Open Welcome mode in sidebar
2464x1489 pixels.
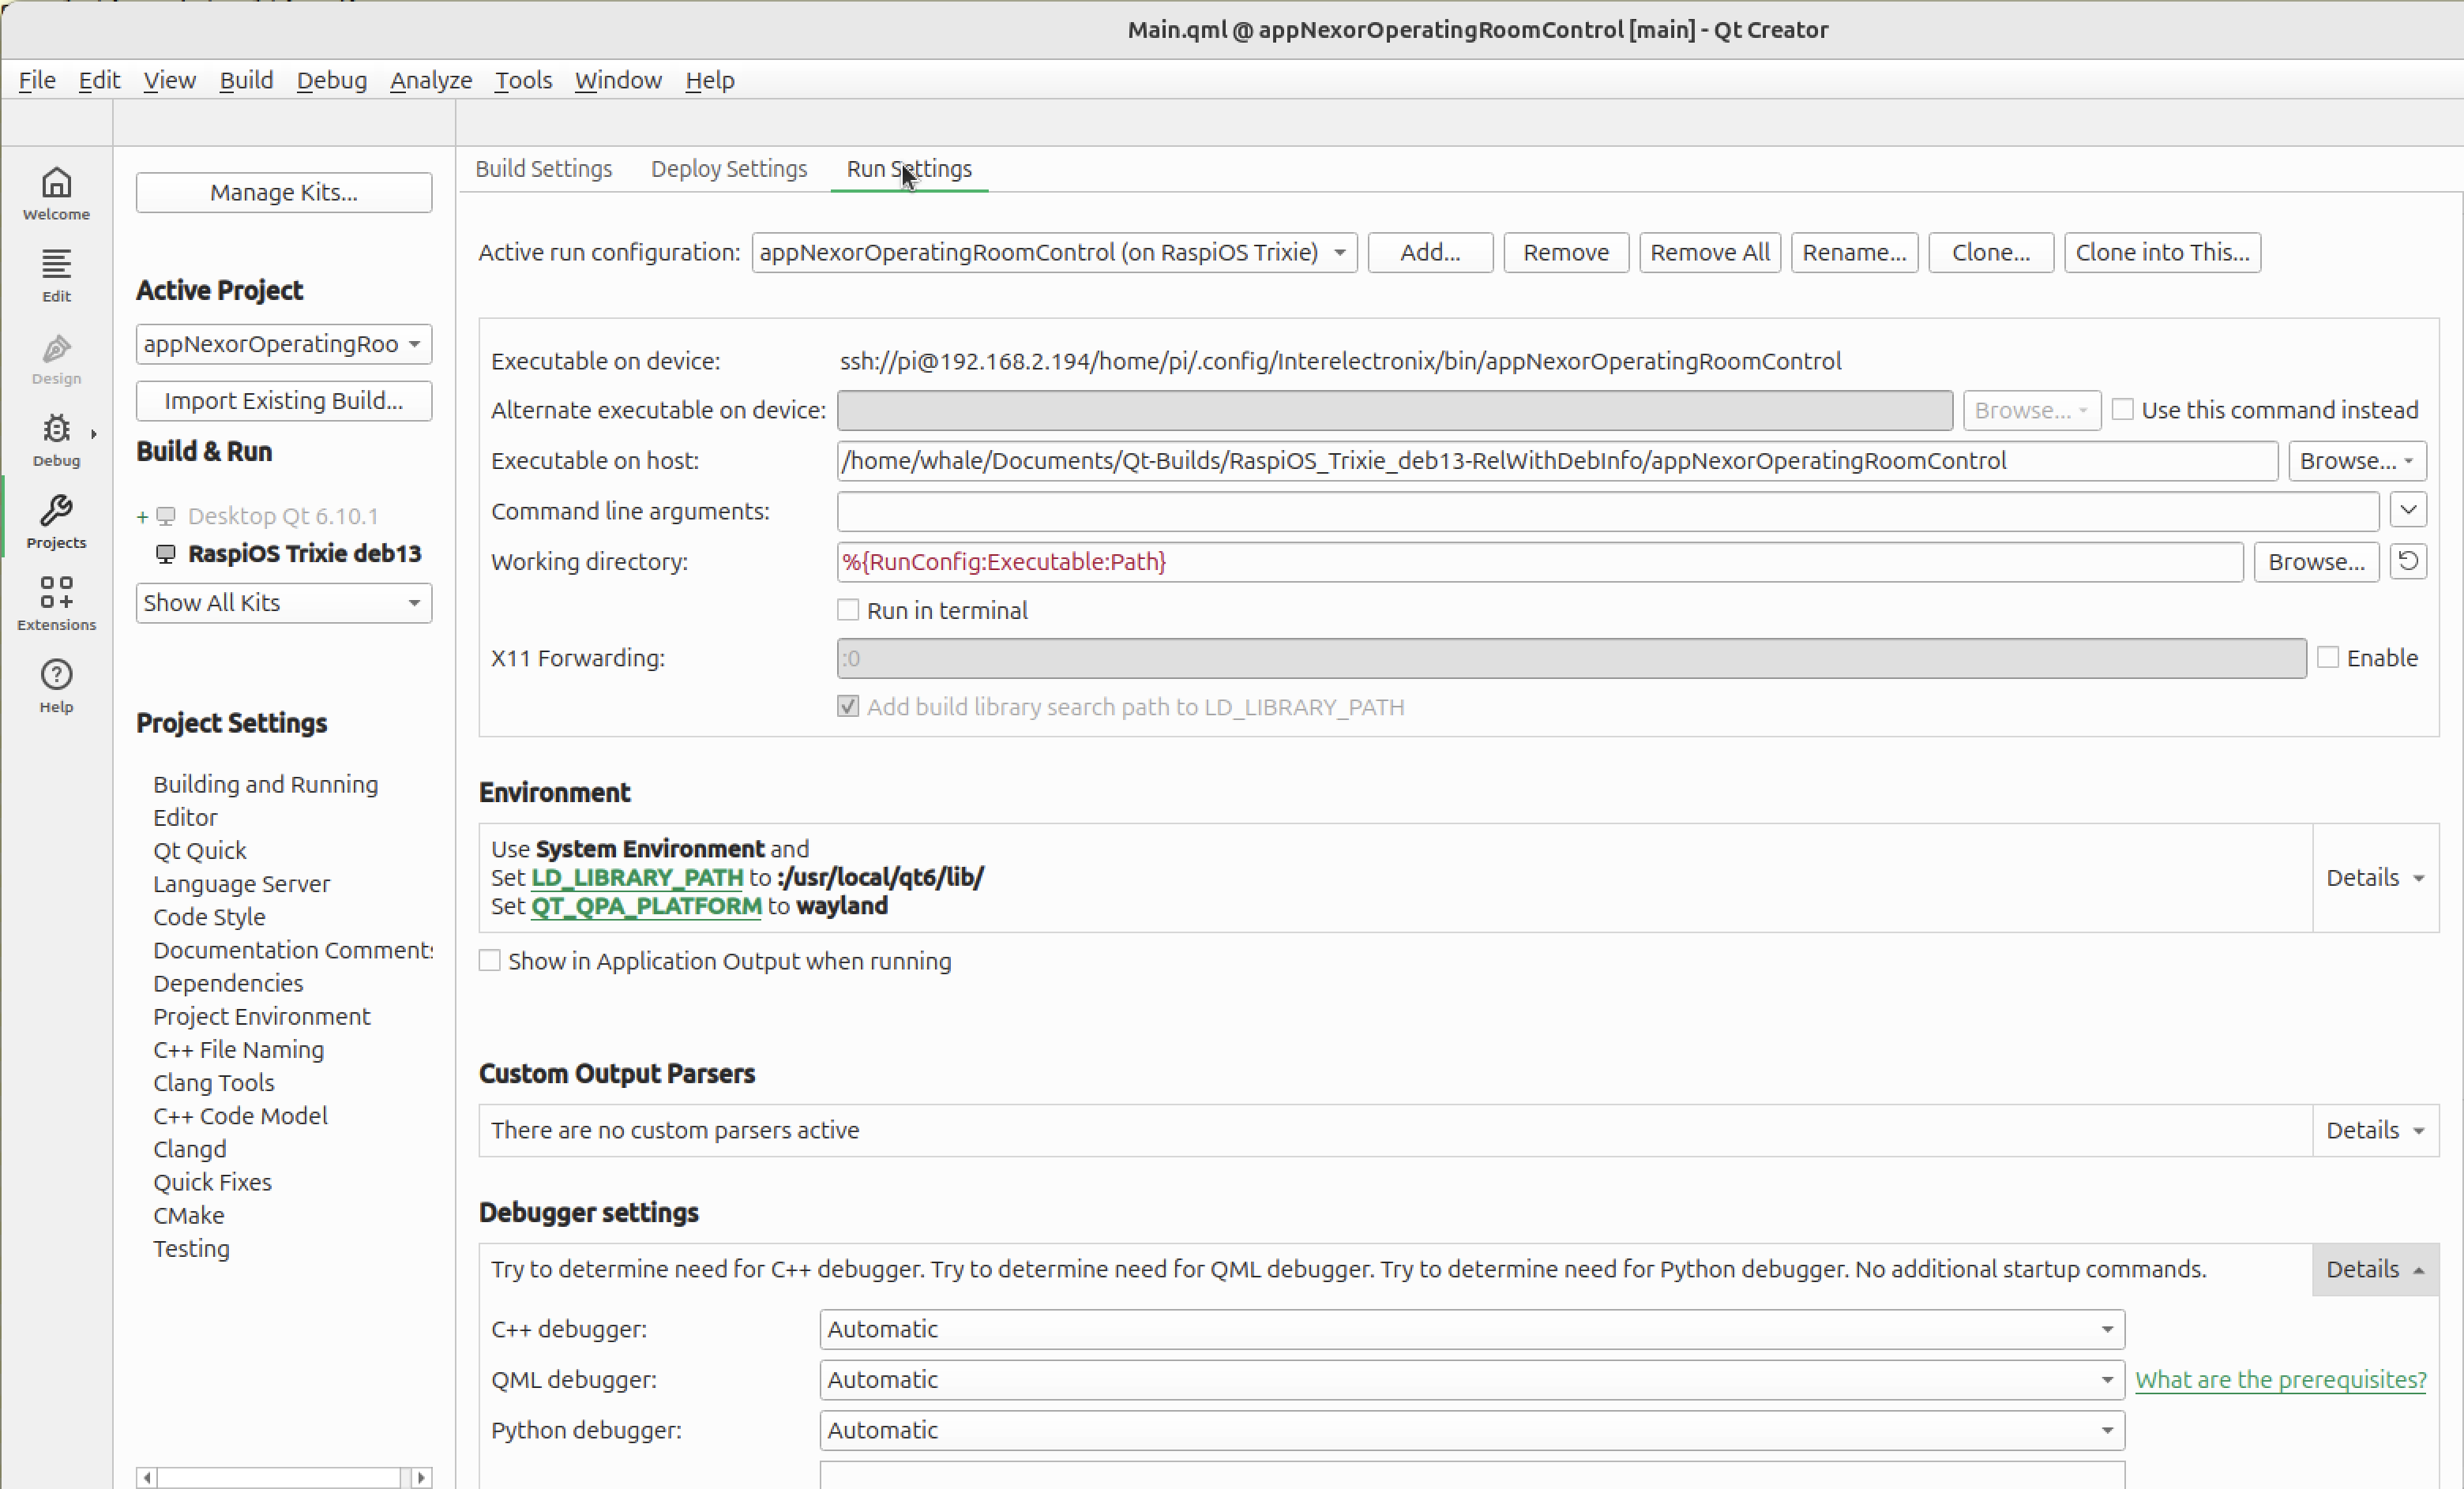[56, 192]
